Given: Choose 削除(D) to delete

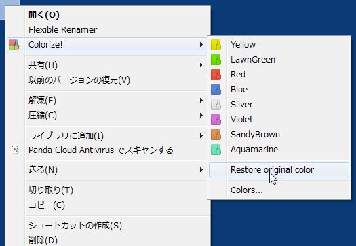Looking at the screenshot, I should click(108, 240).
